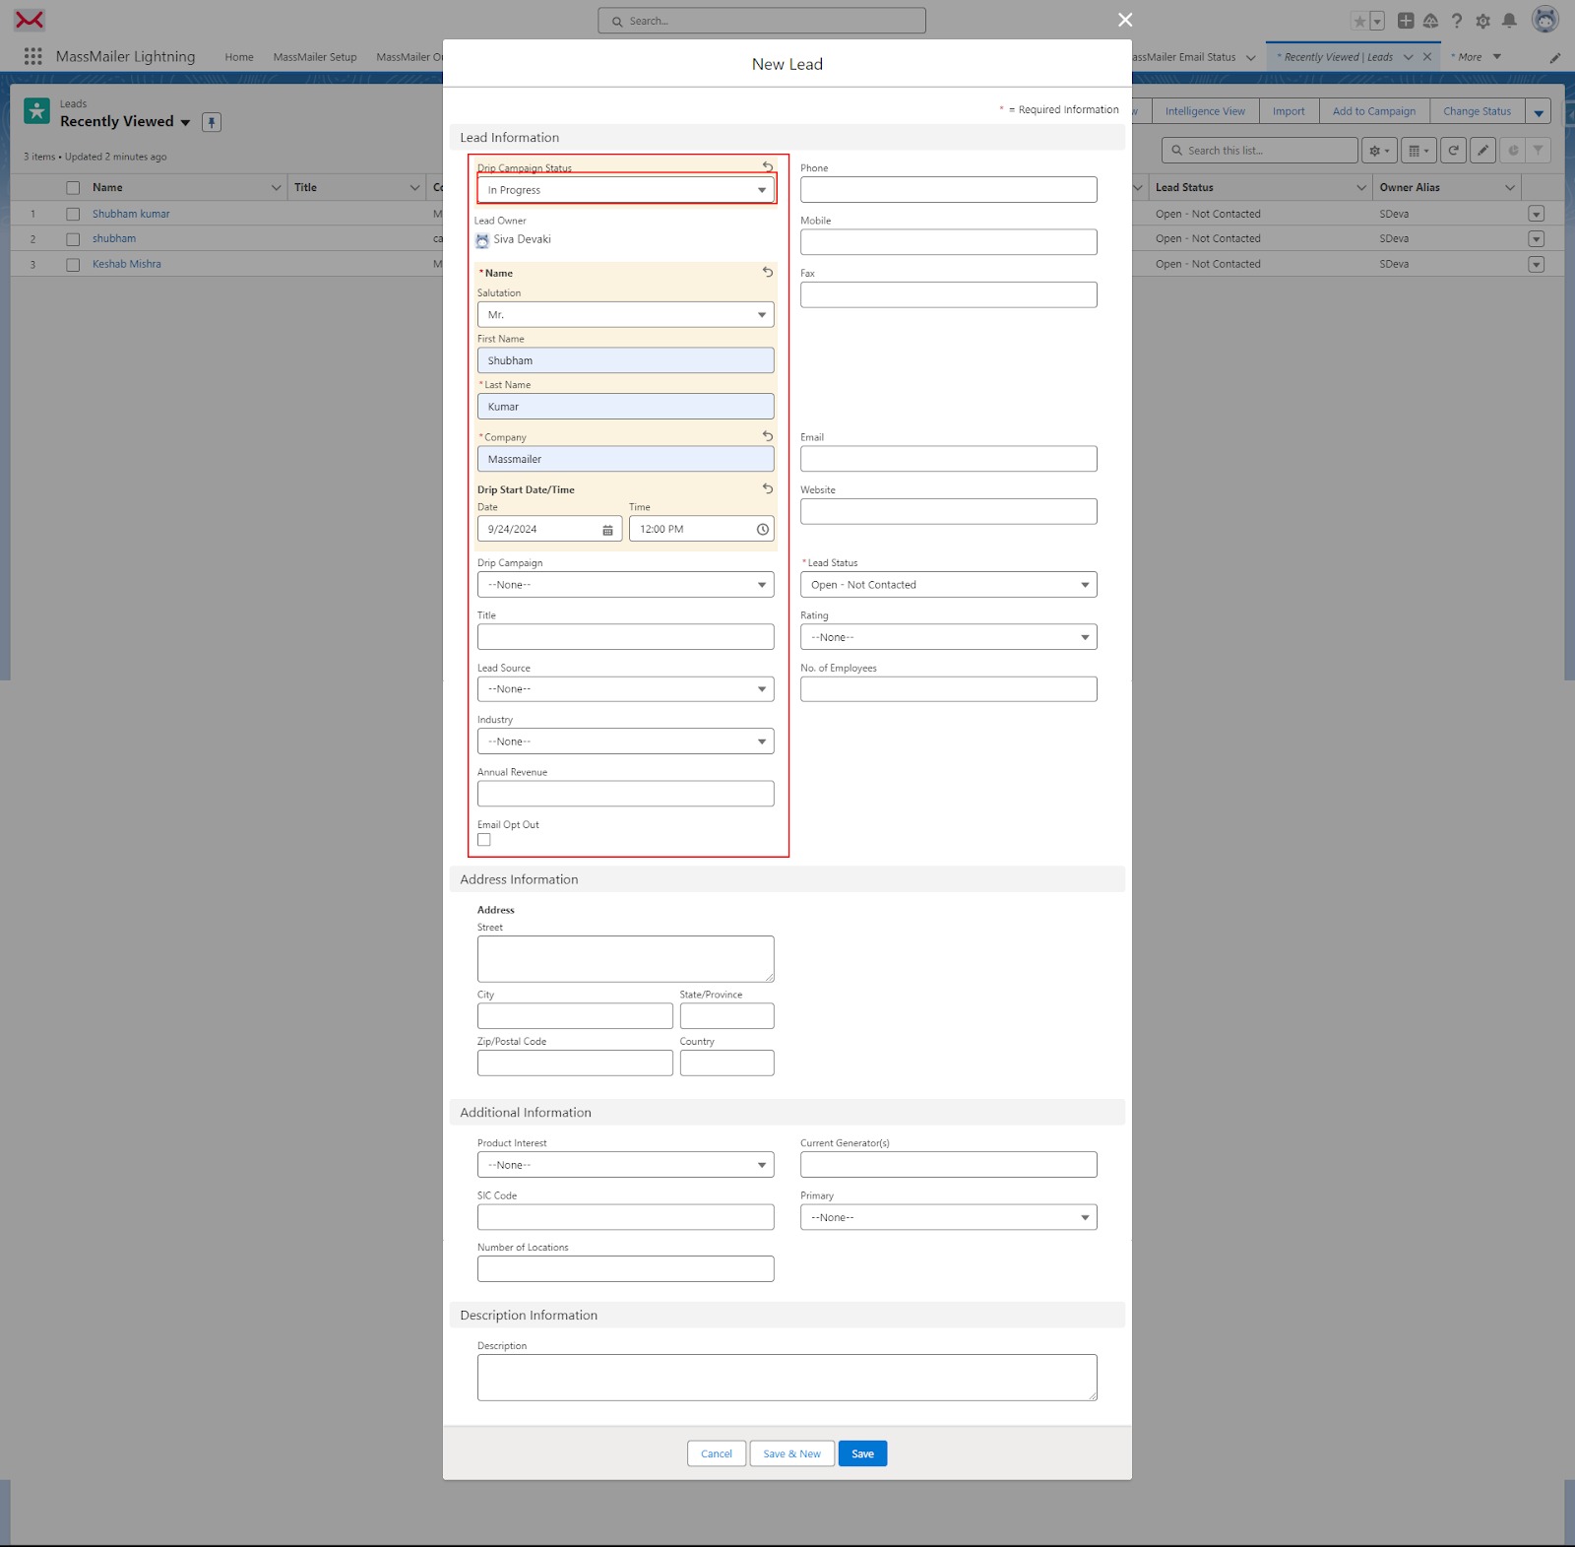Click the MassMailer logo icon
This screenshot has width=1575, height=1547.
30,20
